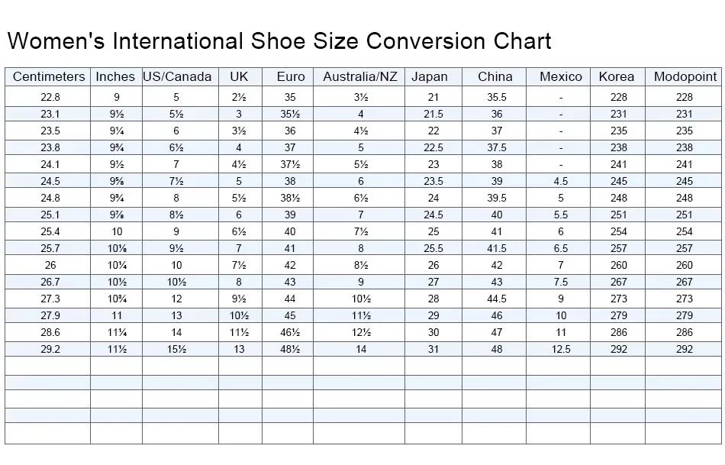
Task: Select the UK column header
Action: (239, 76)
